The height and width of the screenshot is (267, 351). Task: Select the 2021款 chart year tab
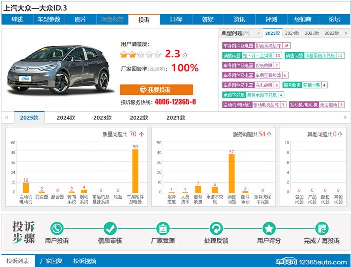176,118
